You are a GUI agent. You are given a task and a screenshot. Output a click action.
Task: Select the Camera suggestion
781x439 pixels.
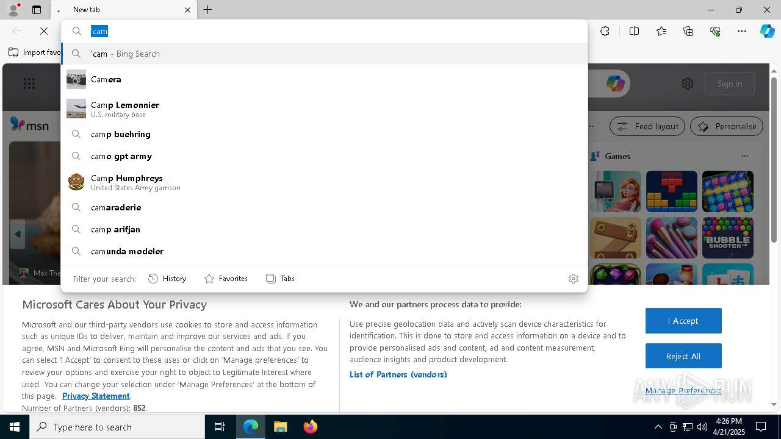[x=324, y=79]
